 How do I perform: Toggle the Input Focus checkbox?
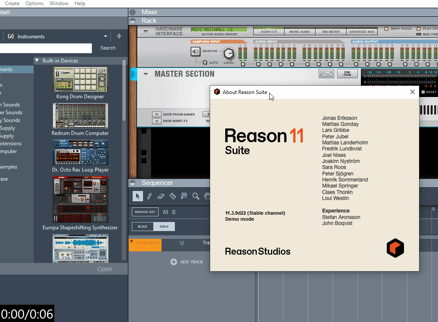387,29
